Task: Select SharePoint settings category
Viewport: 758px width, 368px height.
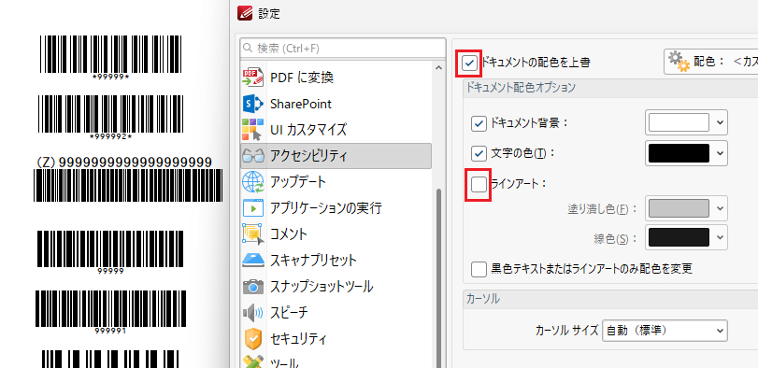Action: pos(336,104)
